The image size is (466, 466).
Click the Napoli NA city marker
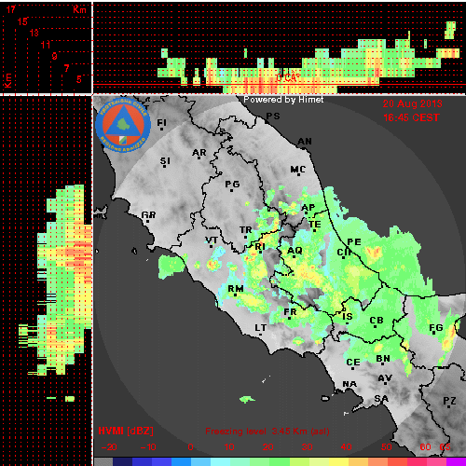coord(349,384)
